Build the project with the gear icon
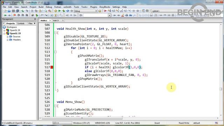 (x=56, y=11)
